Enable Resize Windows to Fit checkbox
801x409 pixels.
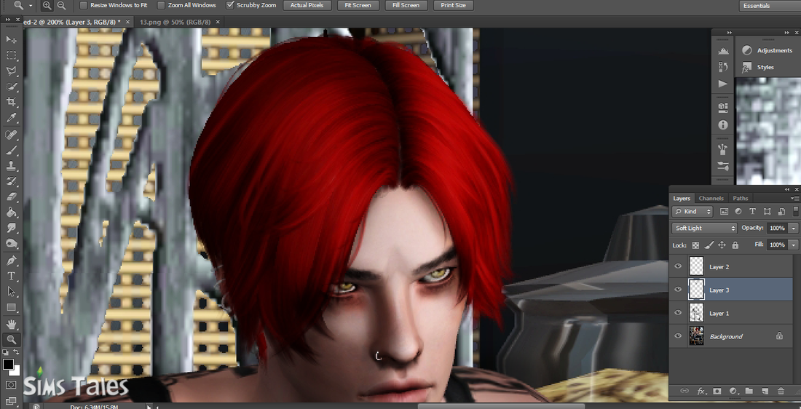(x=84, y=5)
